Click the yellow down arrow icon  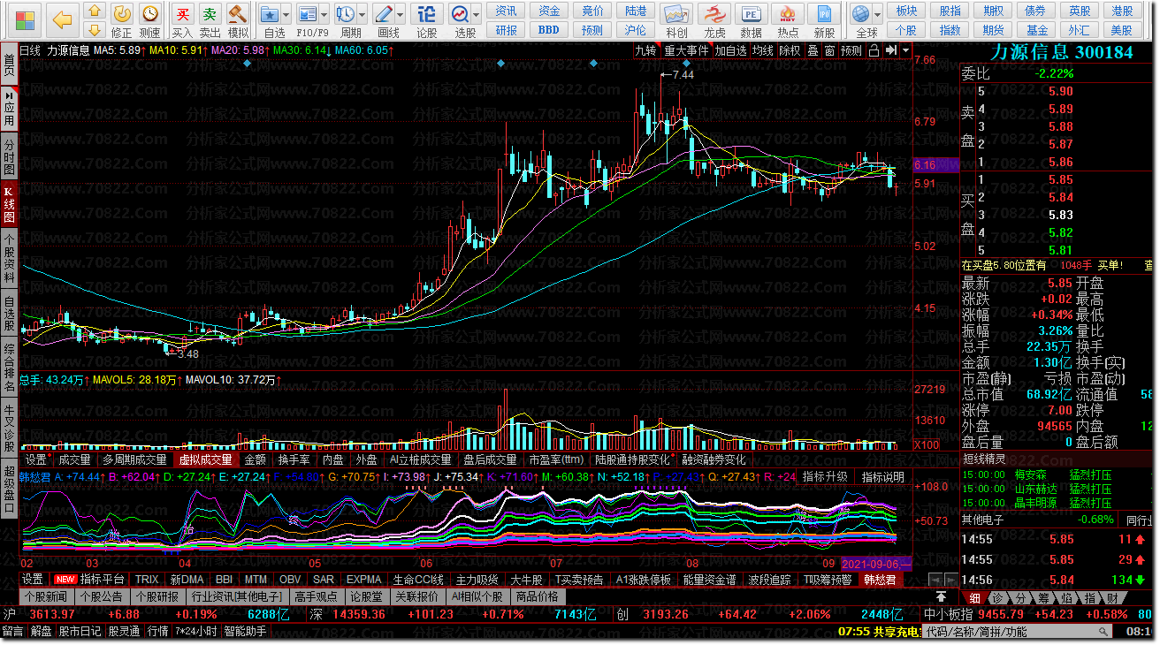pyautogui.click(x=95, y=32)
